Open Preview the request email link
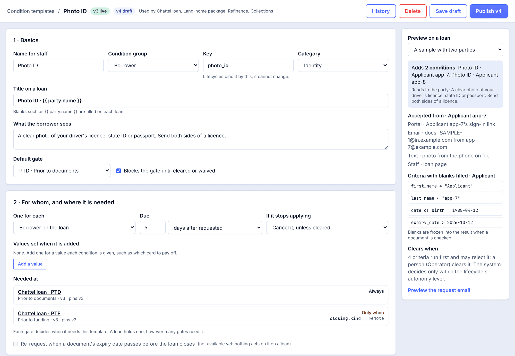 coord(439,290)
